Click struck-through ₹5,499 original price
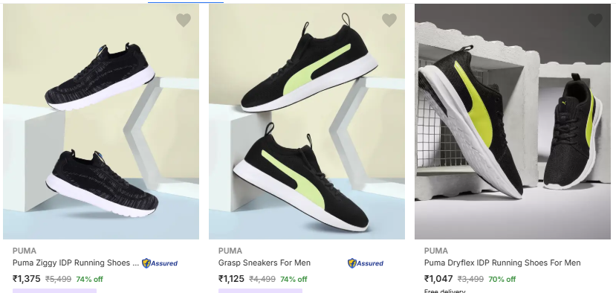Viewport: 616px width, 293px height. pos(58,279)
